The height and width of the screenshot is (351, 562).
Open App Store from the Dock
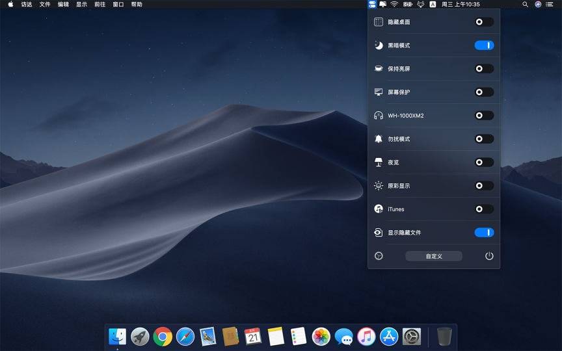tap(389, 336)
